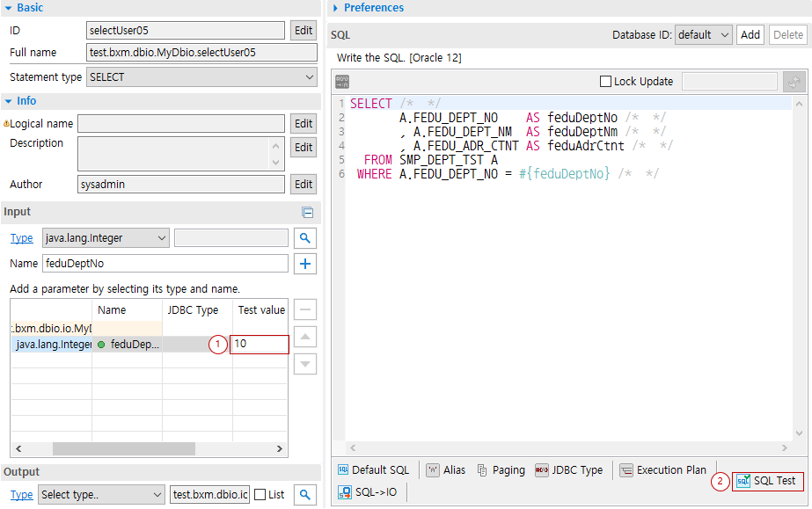Edit the Test value cell 10
This screenshot has width=812, height=509.
[260, 344]
